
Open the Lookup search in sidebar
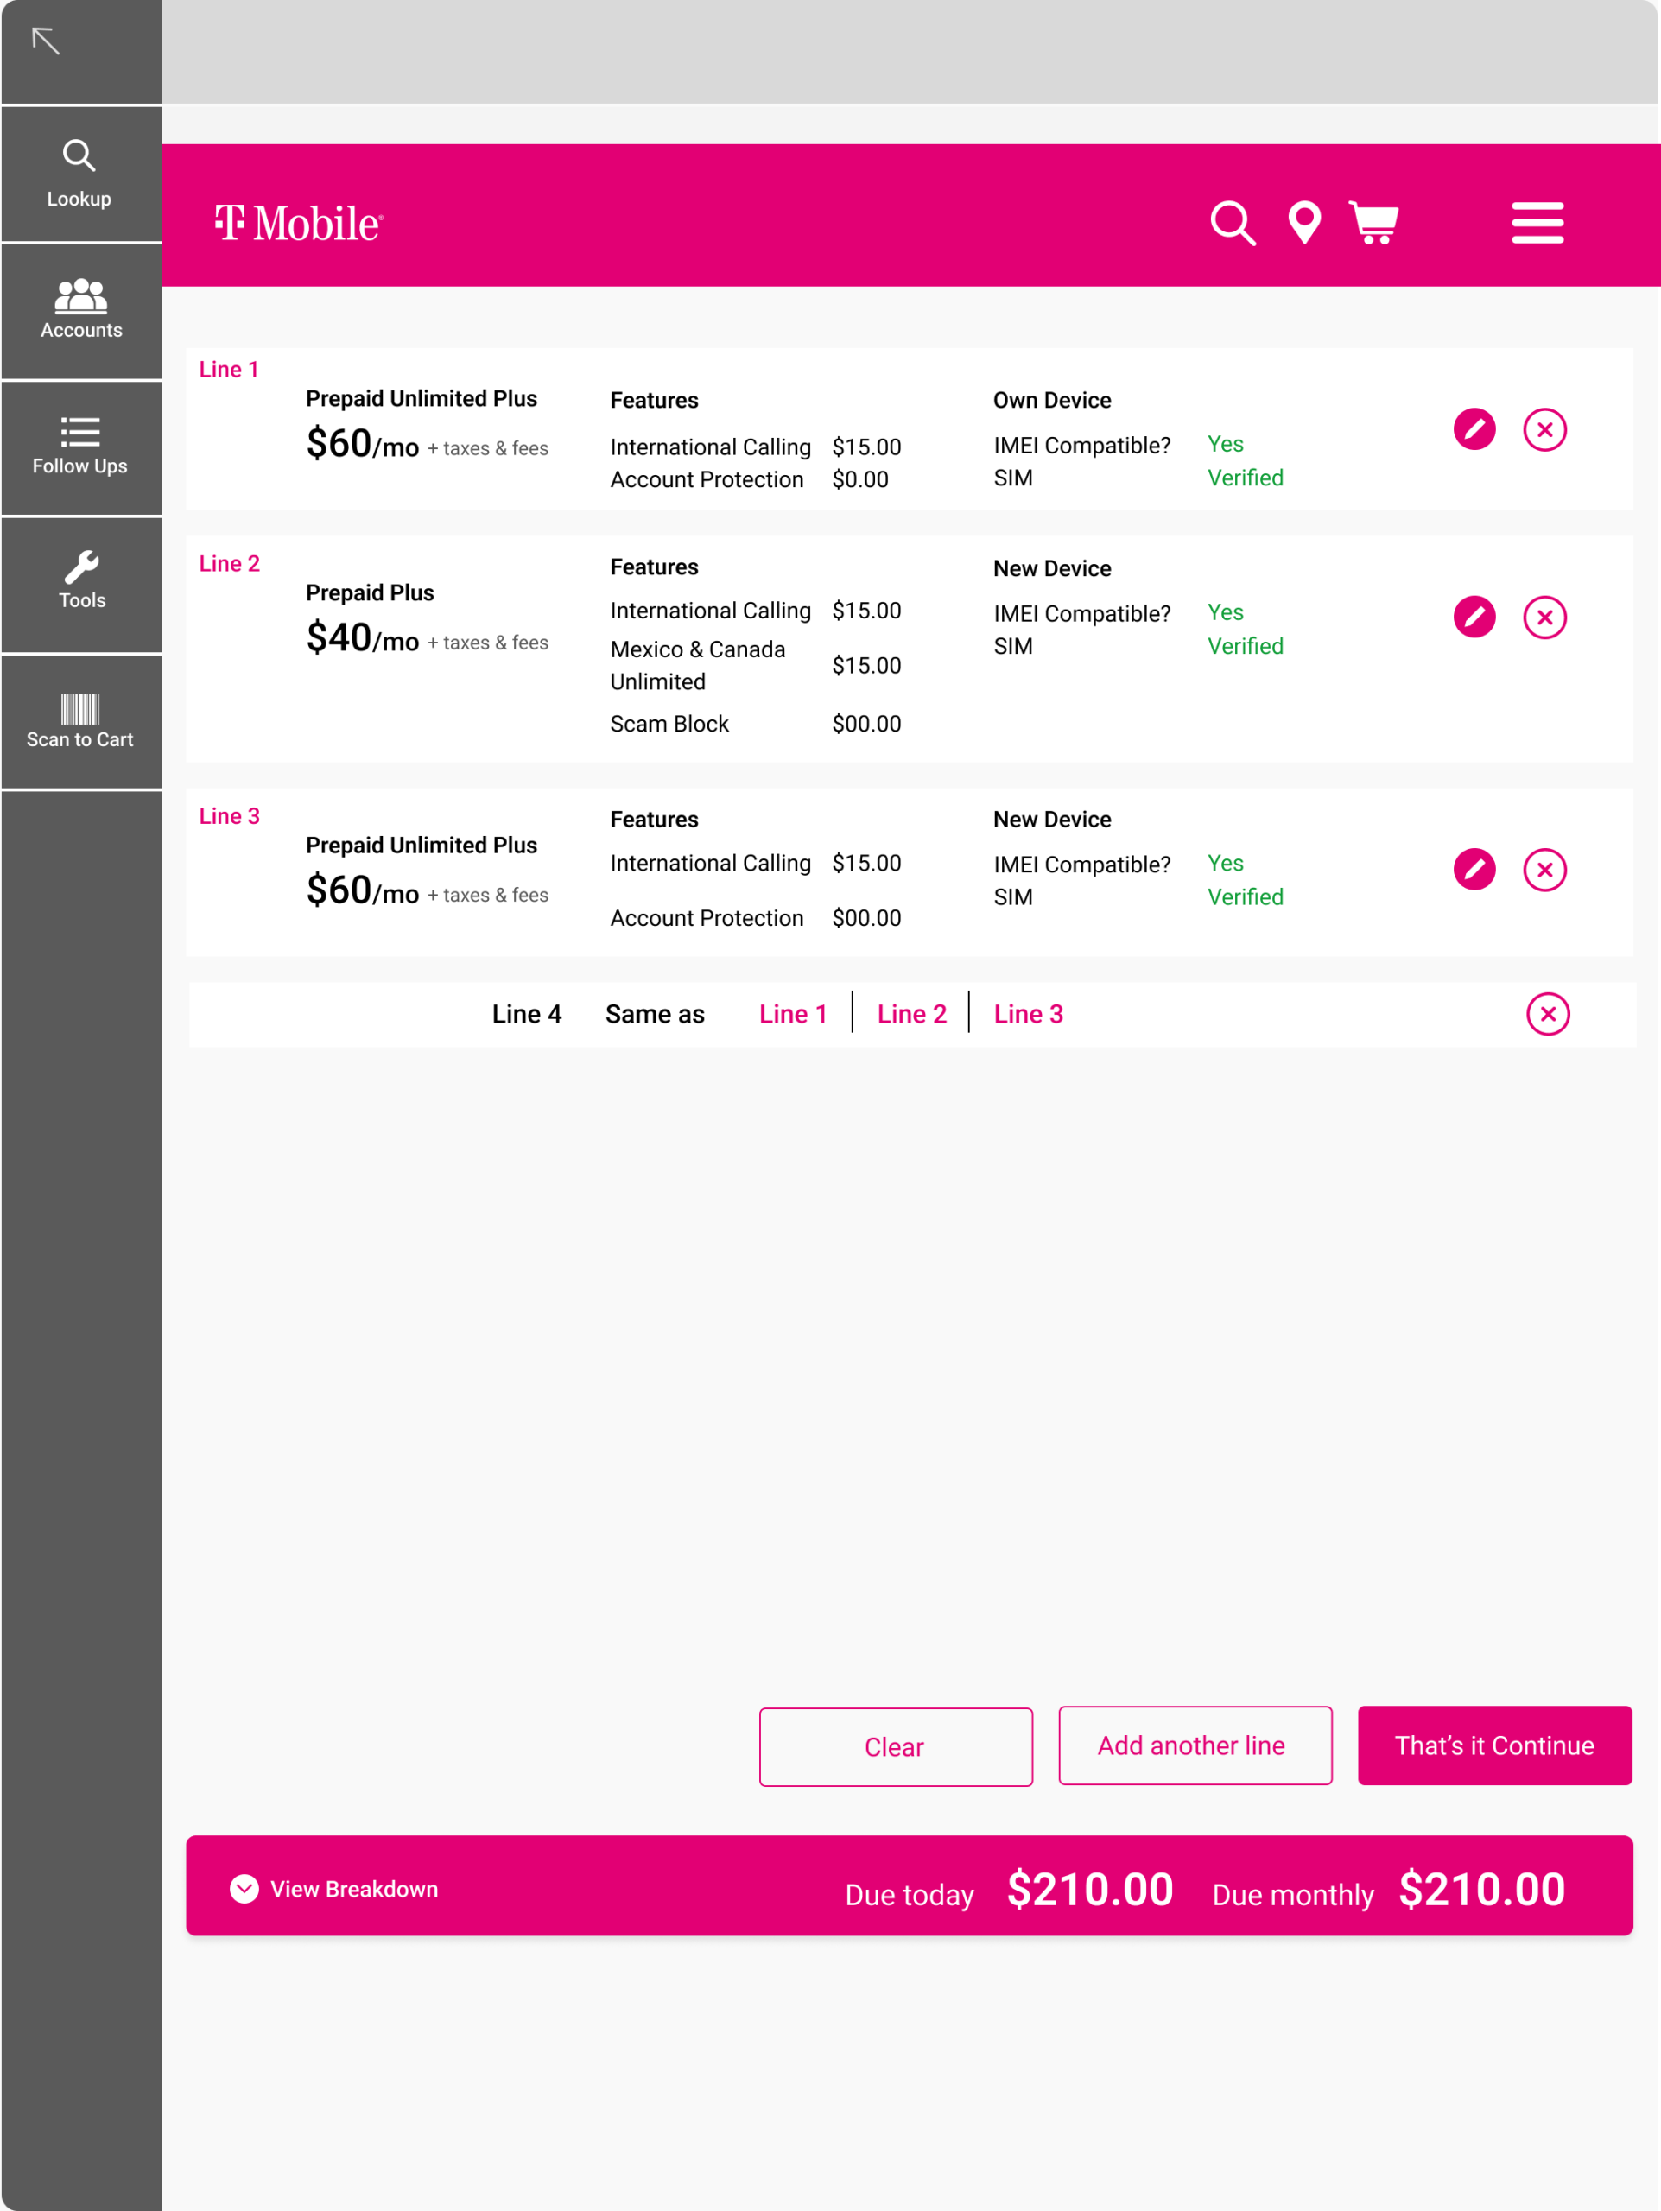click(79, 173)
